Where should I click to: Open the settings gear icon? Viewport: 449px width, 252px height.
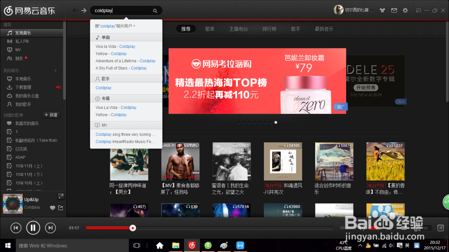(405, 11)
